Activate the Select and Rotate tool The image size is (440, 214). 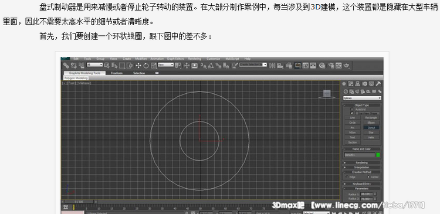pyautogui.click(x=146, y=66)
